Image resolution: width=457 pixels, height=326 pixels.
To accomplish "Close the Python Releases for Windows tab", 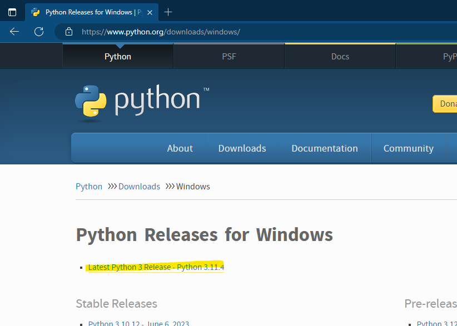I will pos(150,13).
